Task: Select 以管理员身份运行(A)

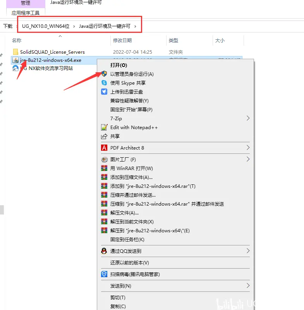Action: pos(132,74)
